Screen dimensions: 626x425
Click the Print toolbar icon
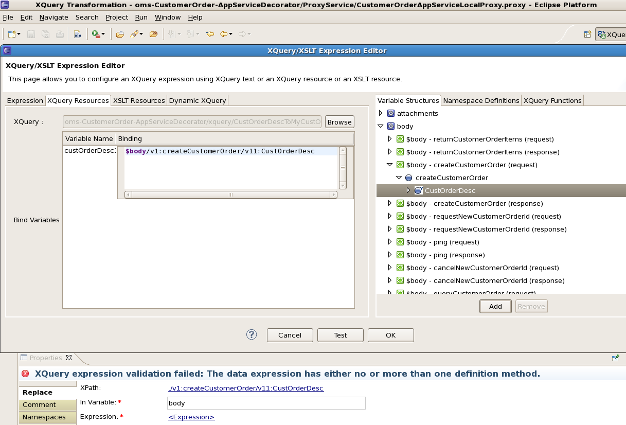pyautogui.click(x=60, y=34)
